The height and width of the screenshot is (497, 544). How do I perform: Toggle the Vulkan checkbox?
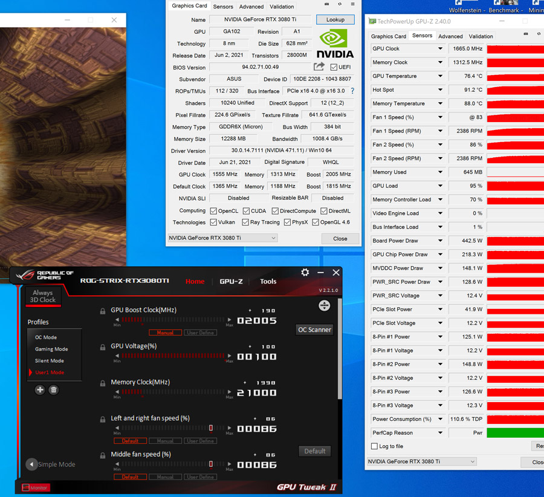point(213,222)
